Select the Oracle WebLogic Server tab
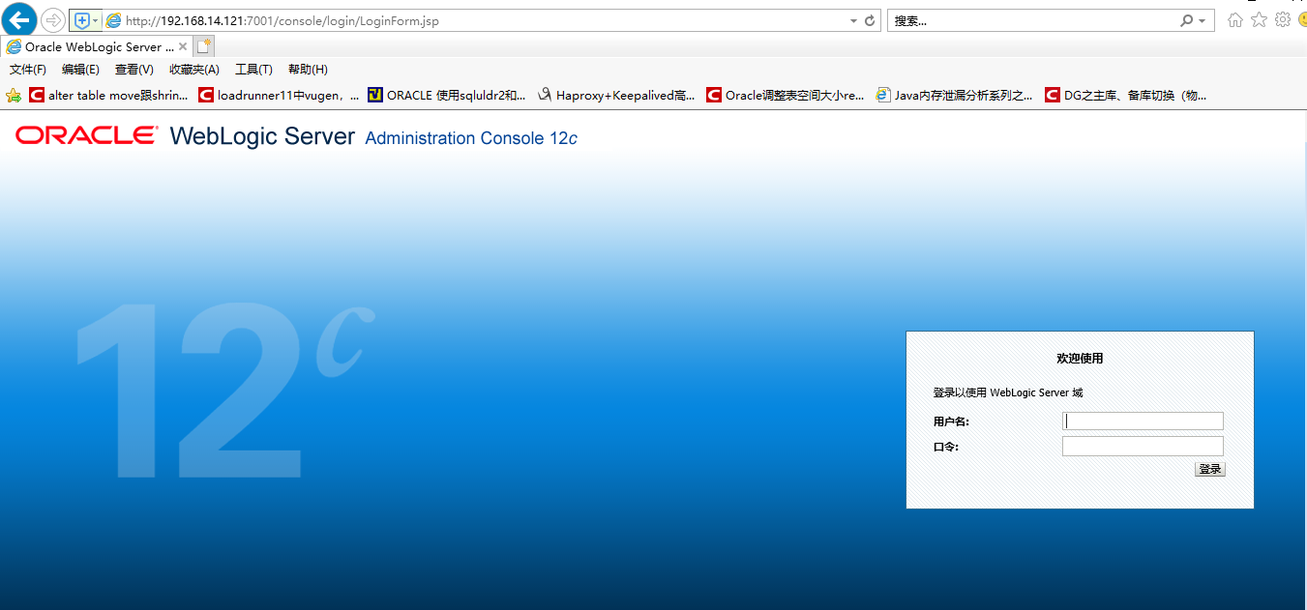 92,45
